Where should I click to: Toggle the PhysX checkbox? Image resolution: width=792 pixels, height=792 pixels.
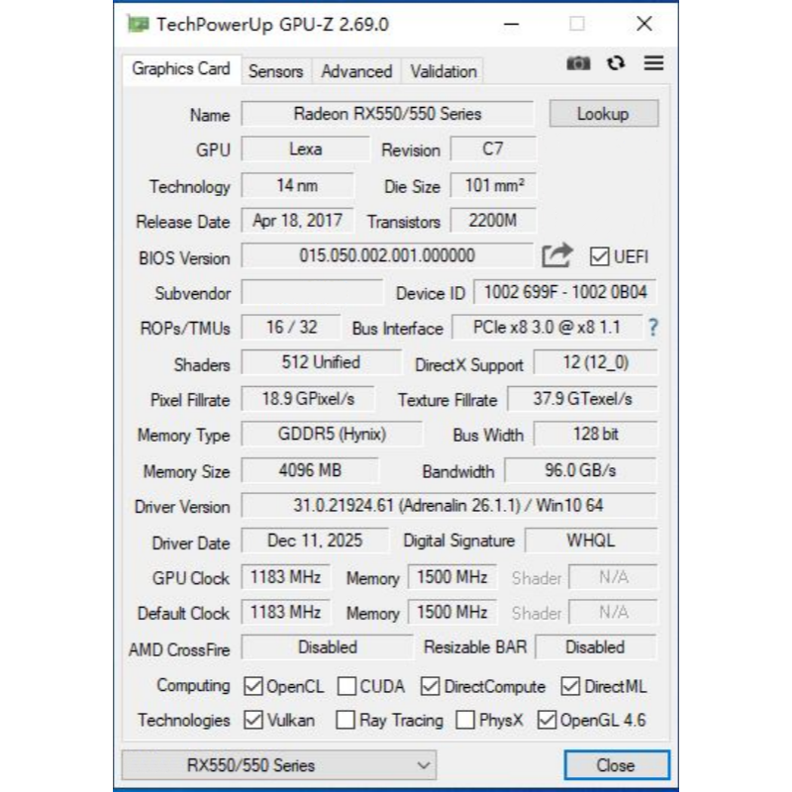click(x=465, y=720)
